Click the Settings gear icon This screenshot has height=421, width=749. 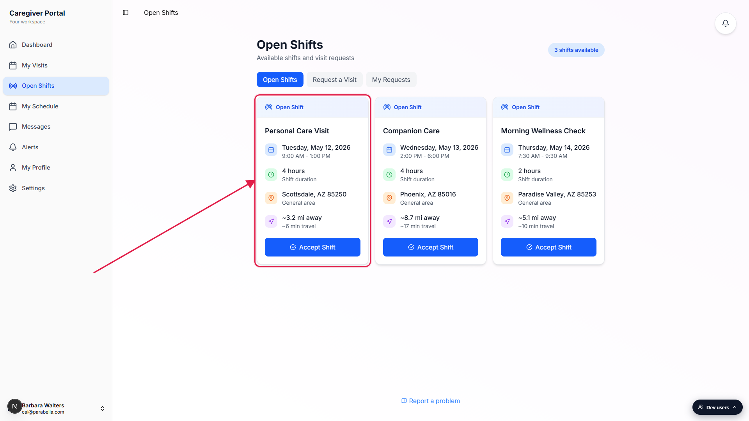(13, 188)
